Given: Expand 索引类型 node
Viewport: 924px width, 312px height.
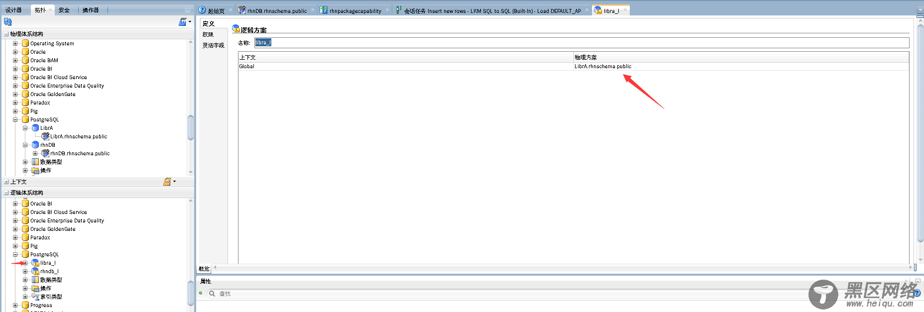Looking at the screenshot, I should (x=25, y=297).
